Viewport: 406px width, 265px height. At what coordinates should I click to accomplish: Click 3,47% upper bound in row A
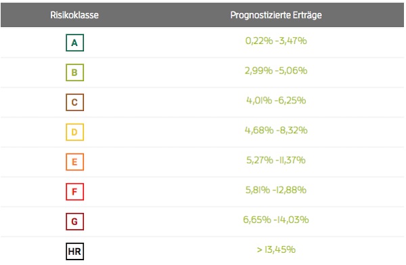tap(291, 41)
